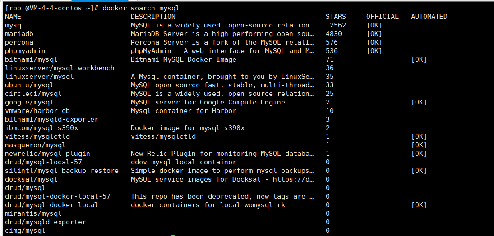The width and height of the screenshot is (494, 236).
Task: Click the AUTOMATED column header
Action: (429, 17)
